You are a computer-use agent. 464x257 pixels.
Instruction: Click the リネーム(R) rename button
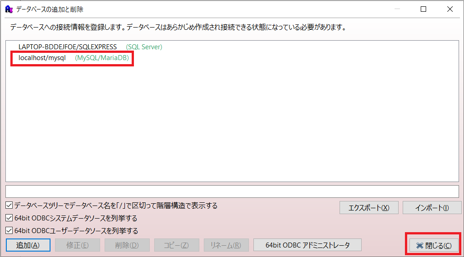226,245
